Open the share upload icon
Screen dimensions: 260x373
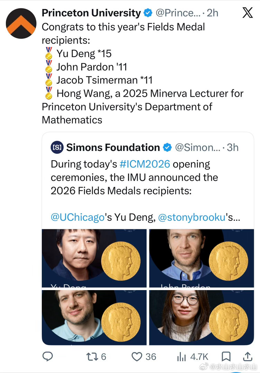click(x=248, y=356)
